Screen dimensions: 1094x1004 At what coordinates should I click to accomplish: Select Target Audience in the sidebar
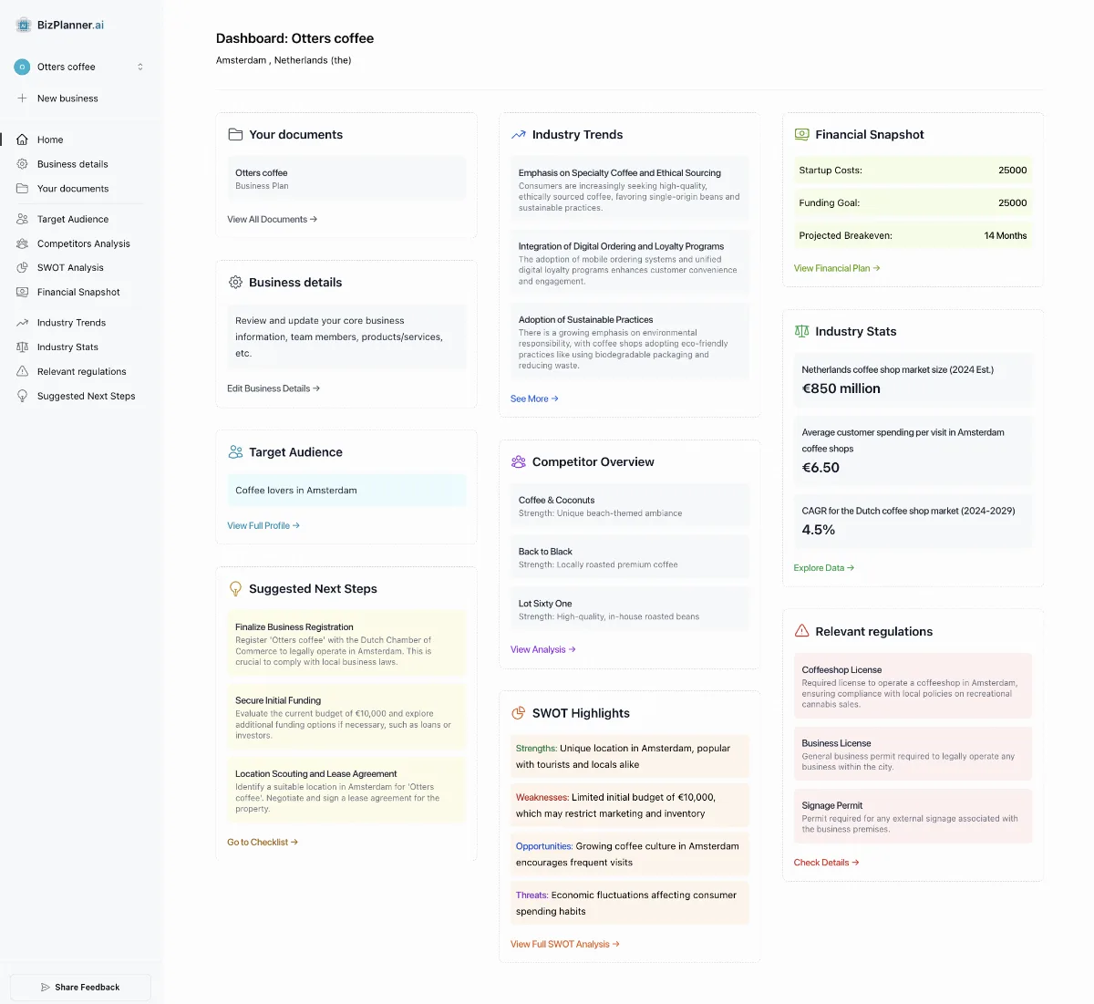[73, 219]
